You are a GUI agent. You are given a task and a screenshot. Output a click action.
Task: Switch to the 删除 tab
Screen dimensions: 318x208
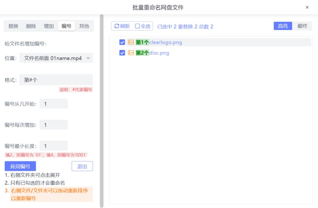(x=31, y=26)
